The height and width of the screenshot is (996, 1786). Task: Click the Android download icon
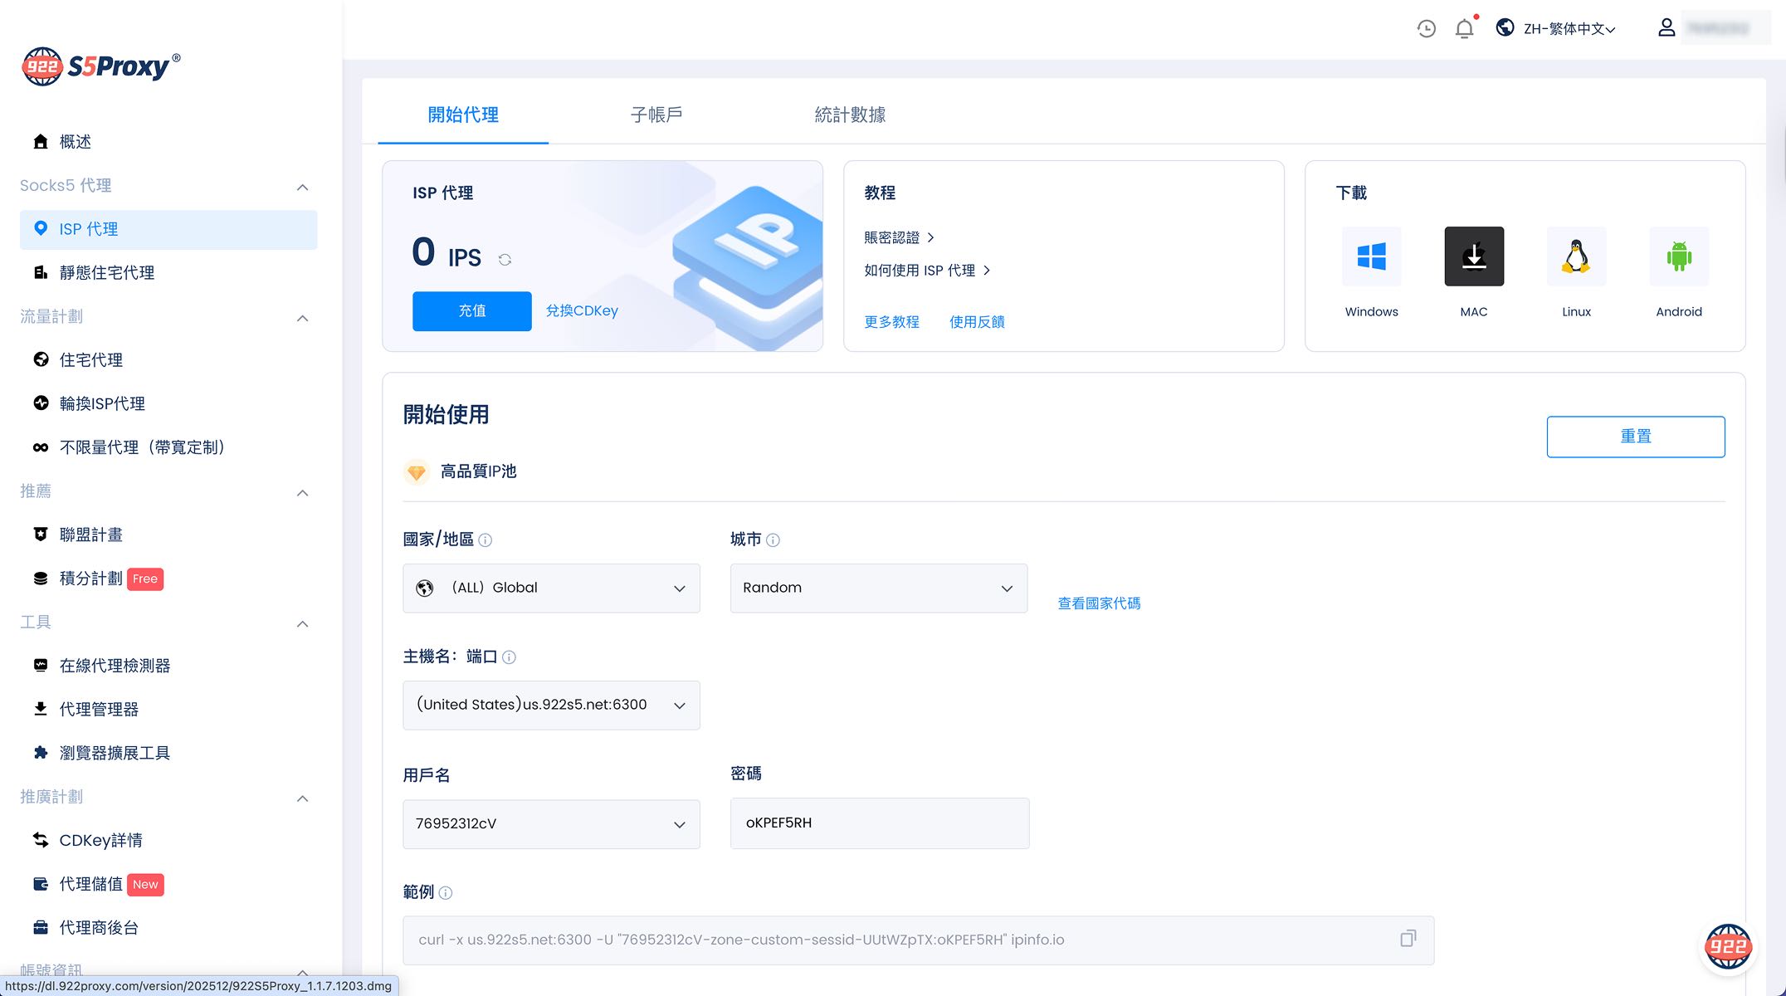coord(1678,256)
